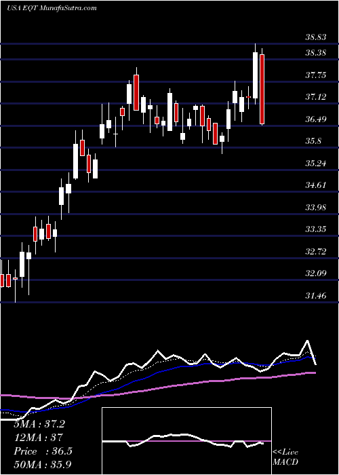Click the tall white candlestick reaching 38.83
This screenshot has height=475, width=339.
coord(256,75)
